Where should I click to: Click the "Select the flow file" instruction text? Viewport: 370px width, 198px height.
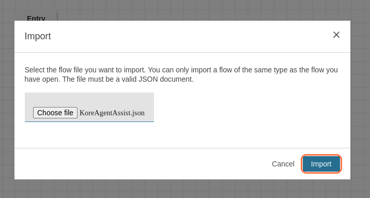point(181,70)
